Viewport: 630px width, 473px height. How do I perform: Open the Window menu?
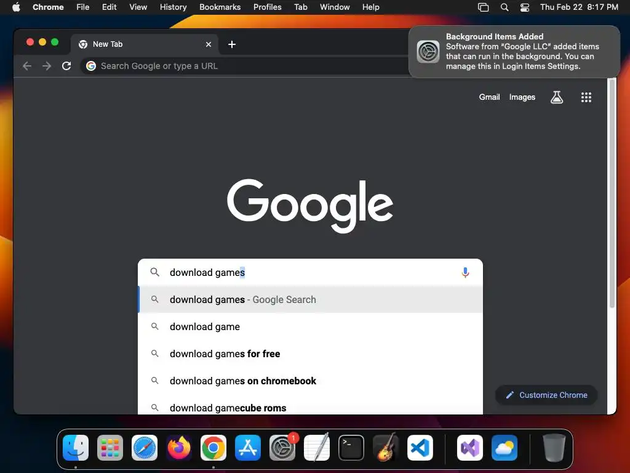335,7
